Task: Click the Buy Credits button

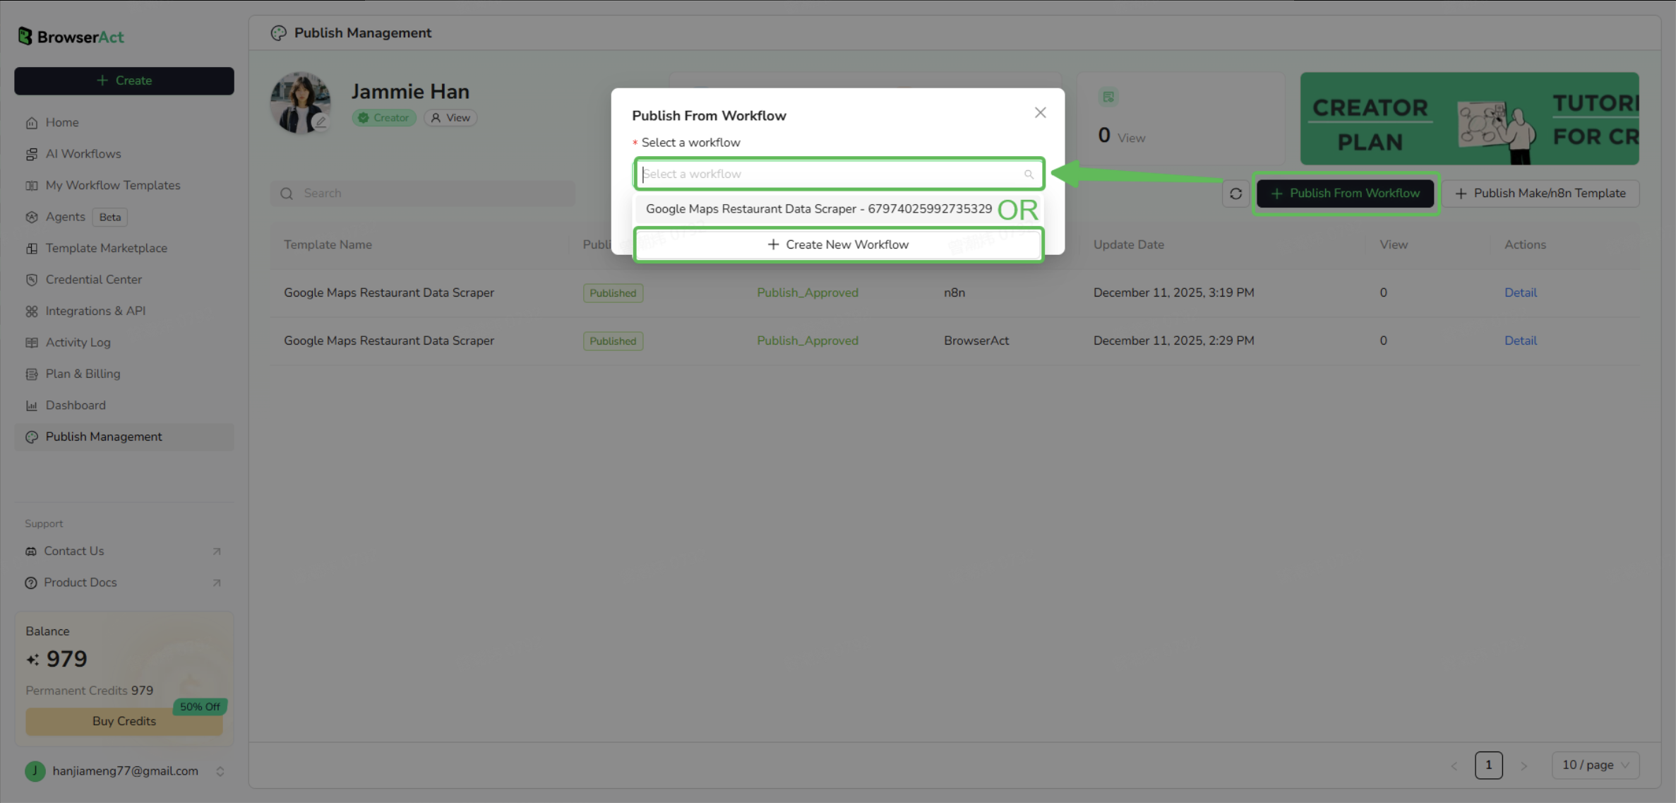Action: coord(124,721)
